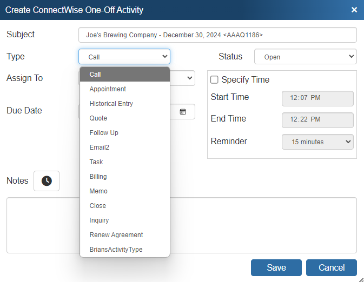Choose Historical Entry activity type
Viewport: 364px width, 282px height.
tap(111, 104)
